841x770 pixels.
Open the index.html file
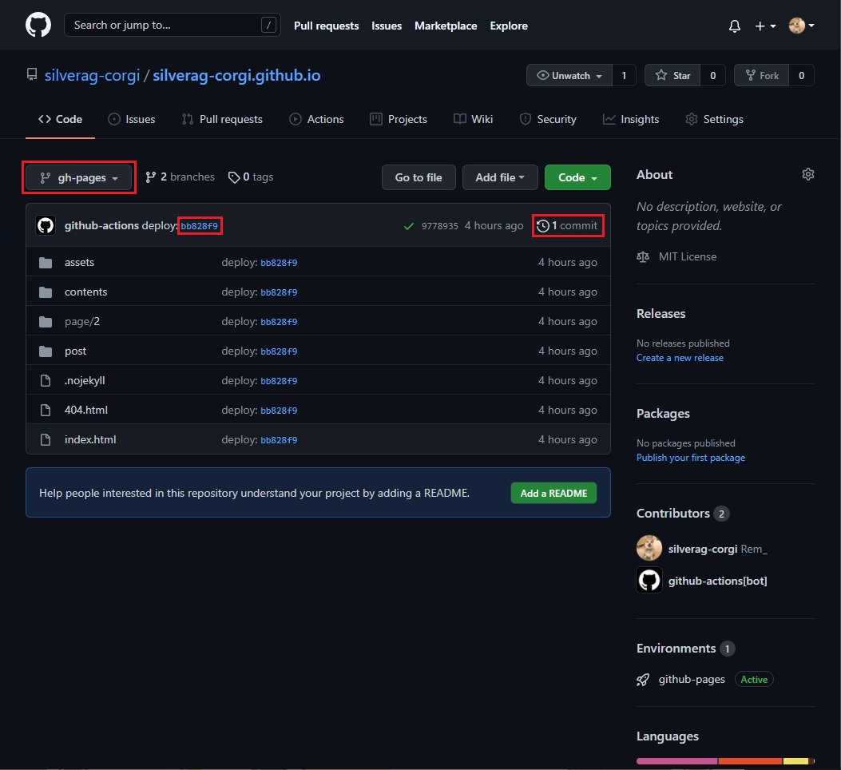(x=90, y=439)
